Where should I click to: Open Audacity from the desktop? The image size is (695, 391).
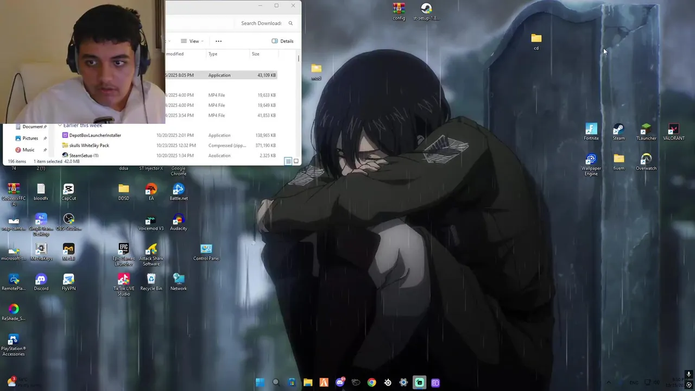click(179, 222)
